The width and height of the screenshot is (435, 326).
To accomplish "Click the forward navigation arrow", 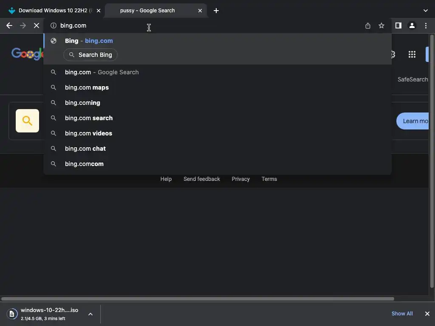I will pos(23,25).
